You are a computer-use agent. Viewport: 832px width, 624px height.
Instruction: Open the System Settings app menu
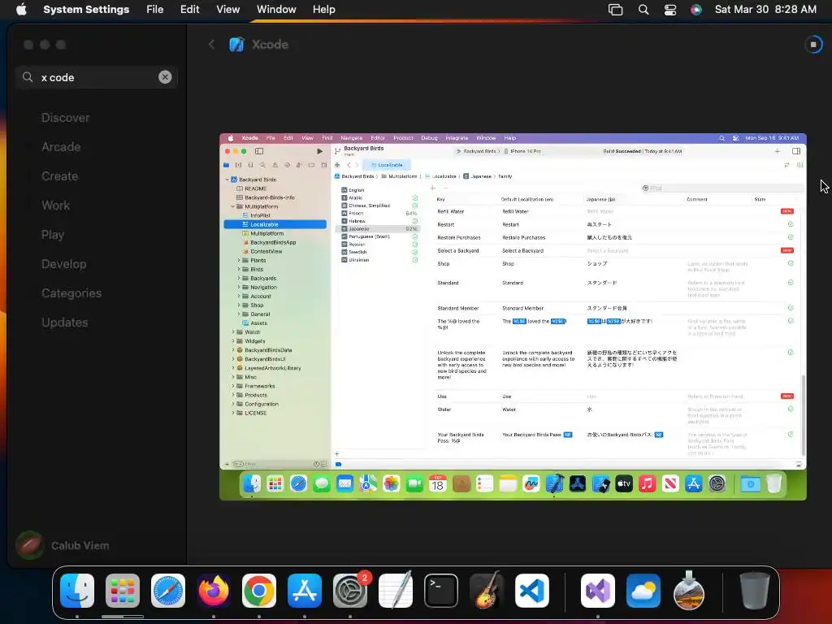pos(86,10)
